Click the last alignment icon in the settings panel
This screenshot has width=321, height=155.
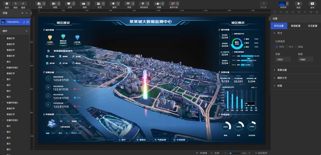pos(316,12)
